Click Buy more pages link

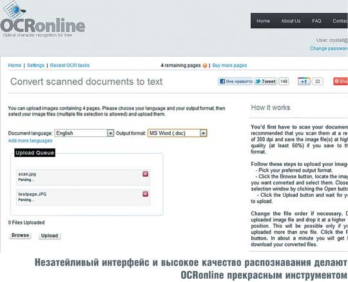229,65
